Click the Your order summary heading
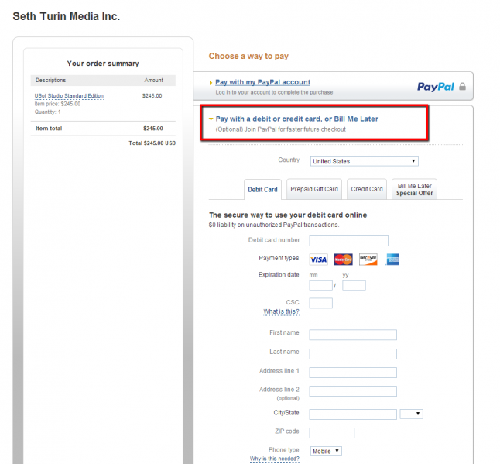 [103, 64]
